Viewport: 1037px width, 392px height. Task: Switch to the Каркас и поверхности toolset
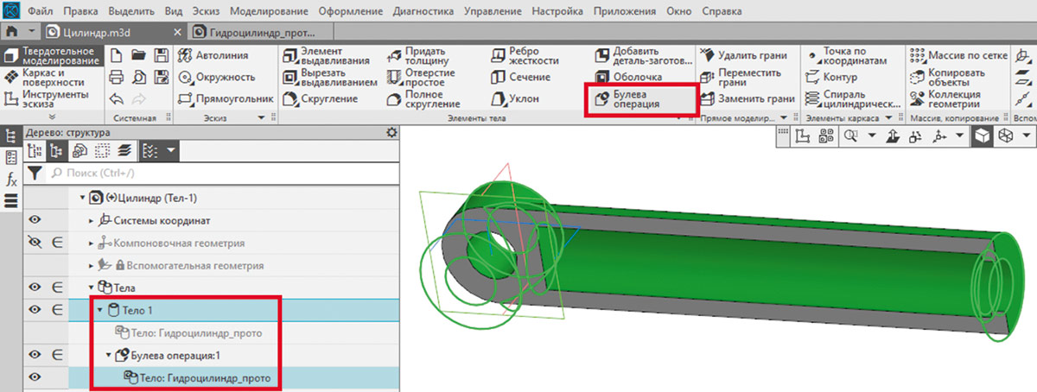pyautogui.click(x=52, y=77)
